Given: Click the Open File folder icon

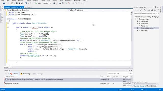Looking at the screenshot, I should pos(17,3).
